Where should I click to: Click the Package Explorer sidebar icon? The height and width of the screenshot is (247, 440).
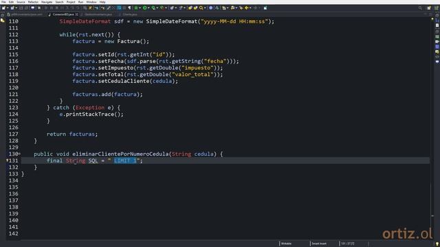[x=3, y=21]
